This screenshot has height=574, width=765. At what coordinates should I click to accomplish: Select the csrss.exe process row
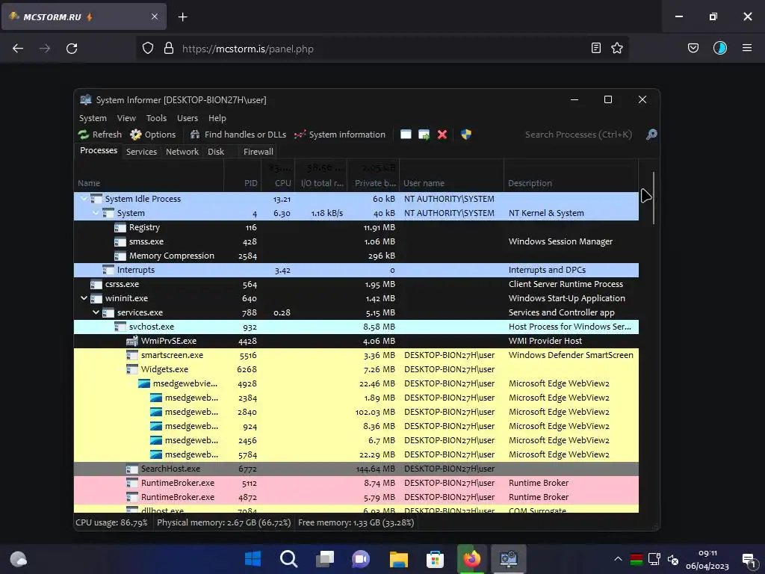tap(356, 284)
